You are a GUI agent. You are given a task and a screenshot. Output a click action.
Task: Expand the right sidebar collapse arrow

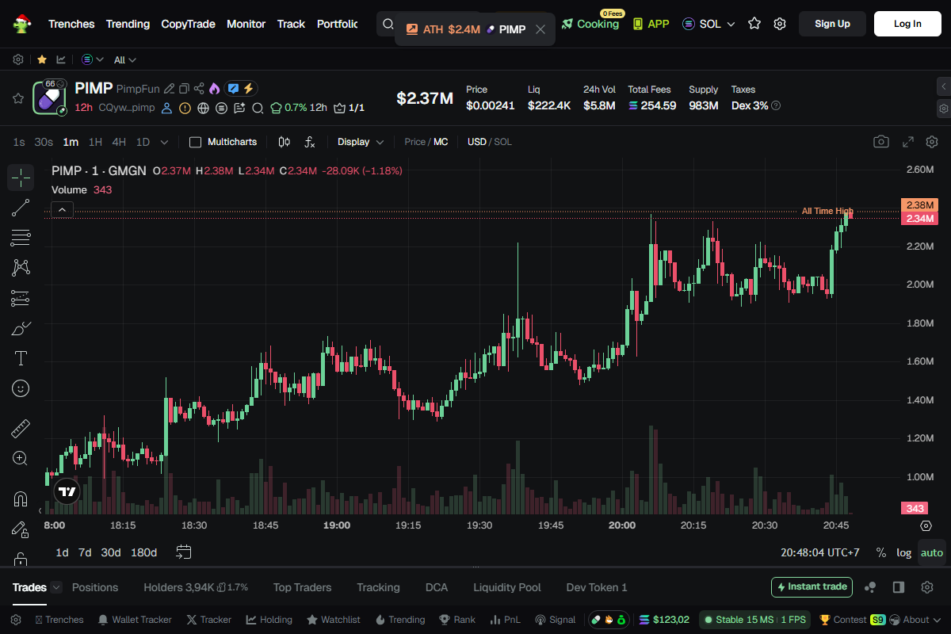[944, 85]
